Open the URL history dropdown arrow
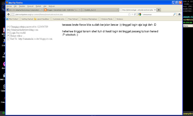The width and height of the screenshot is (193, 116). click(x=132, y=14)
